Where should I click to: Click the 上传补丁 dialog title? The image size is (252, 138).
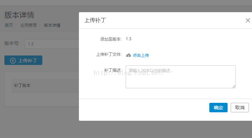pos(95,20)
